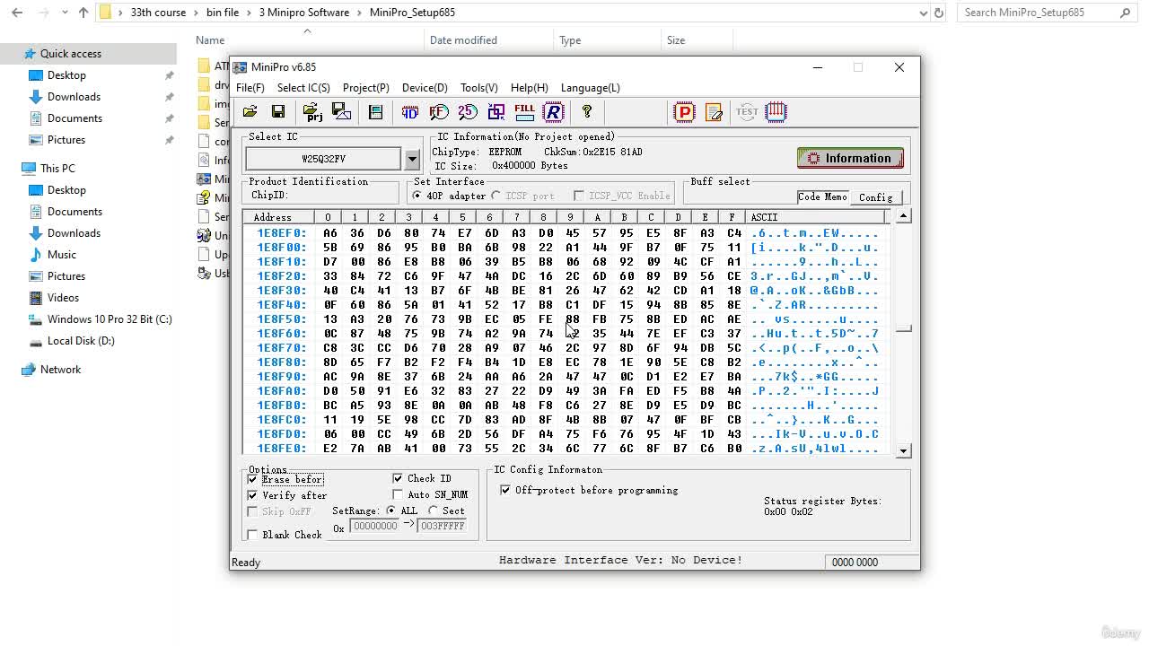
Task: Open the Help(H) menu
Action: click(530, 88)
